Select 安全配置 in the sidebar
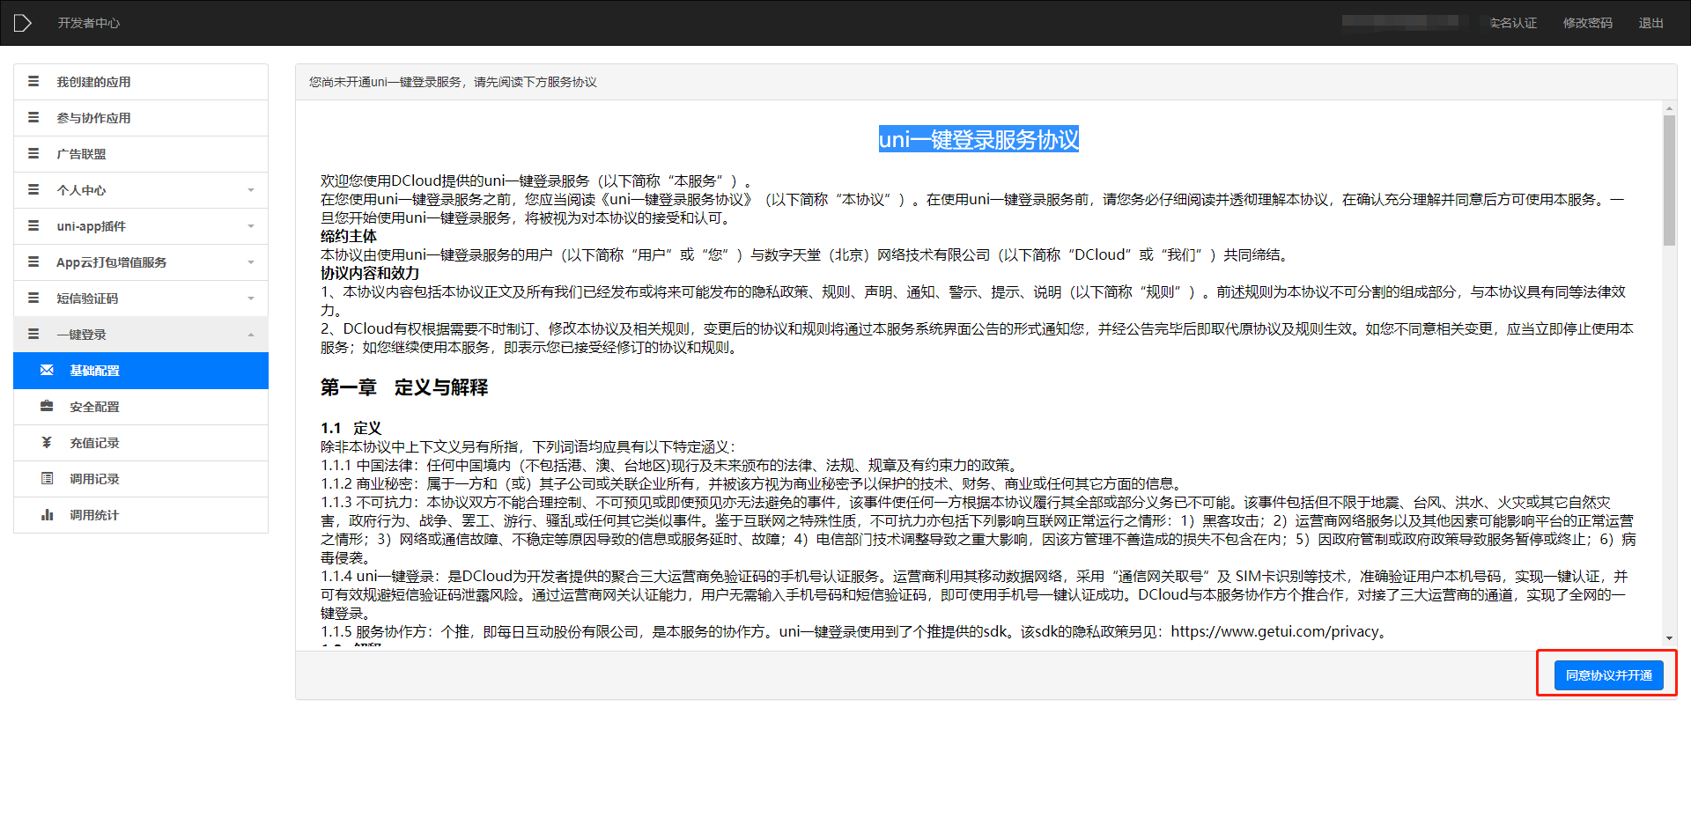 tap(94, 407)
